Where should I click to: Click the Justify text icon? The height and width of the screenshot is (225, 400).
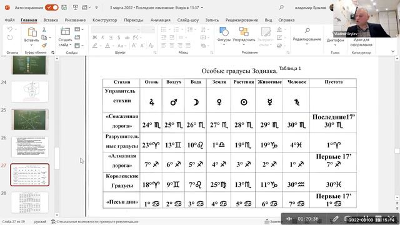coord(188,46)
